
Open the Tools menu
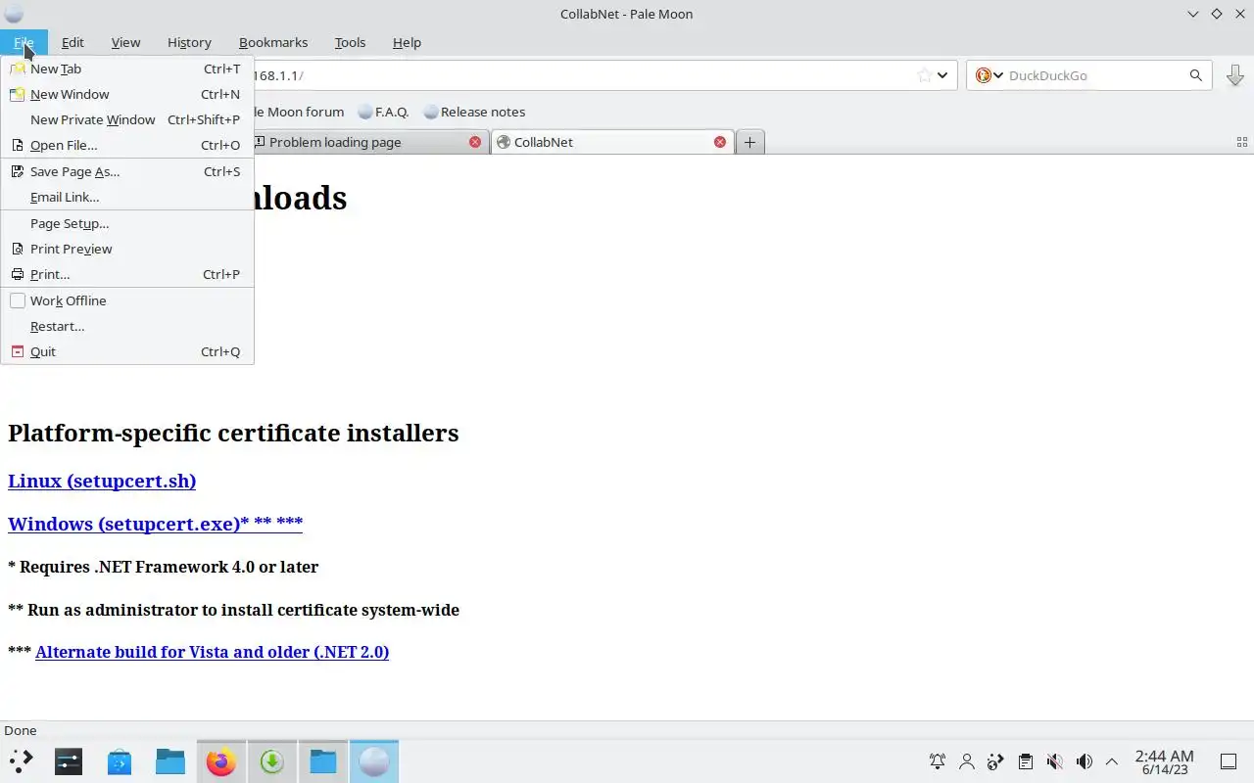point(350,42)
